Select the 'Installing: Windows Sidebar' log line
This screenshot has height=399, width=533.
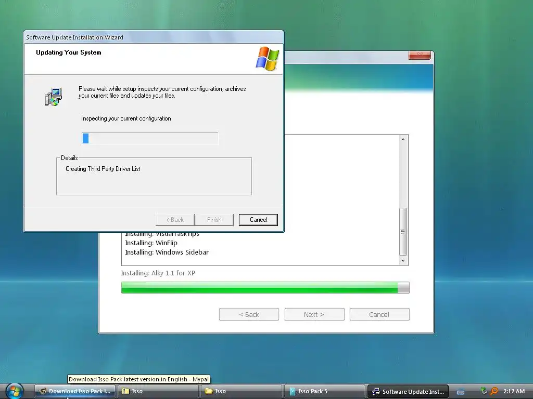click(167, 252)
